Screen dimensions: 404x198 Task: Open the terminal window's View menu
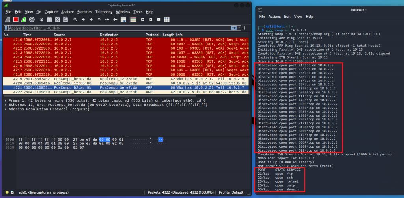click(298, 17)
